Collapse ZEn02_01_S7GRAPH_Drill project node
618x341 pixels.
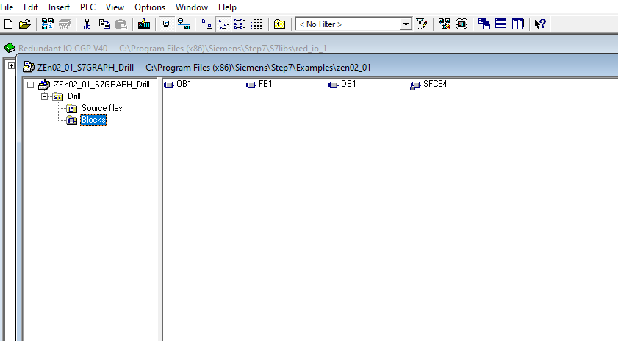click(30, 85)
